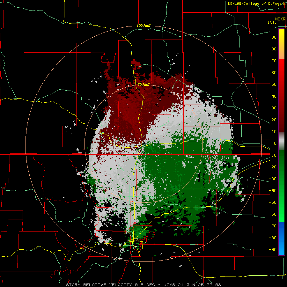This screenshot has width=287, height=287.
Task: Click the -90 value on the color scale
Action: (x=273, y=250)
